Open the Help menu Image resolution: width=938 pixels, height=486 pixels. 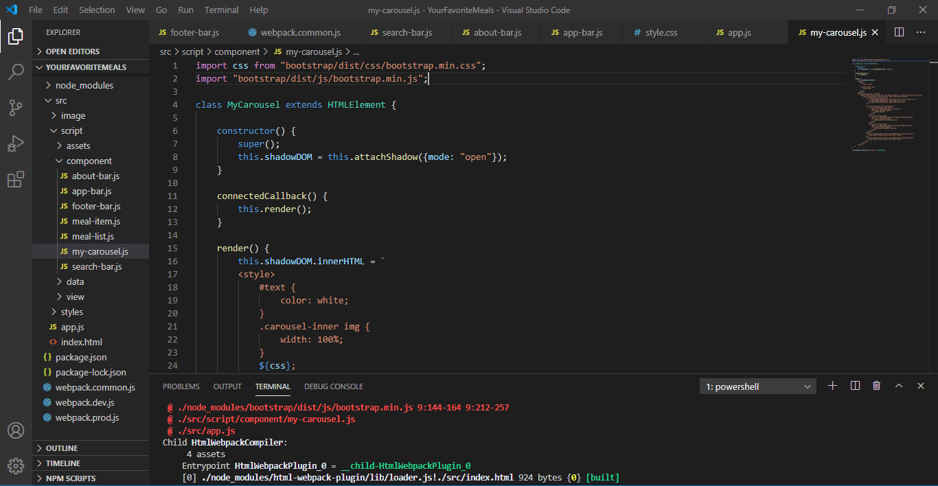coord(259,10)
